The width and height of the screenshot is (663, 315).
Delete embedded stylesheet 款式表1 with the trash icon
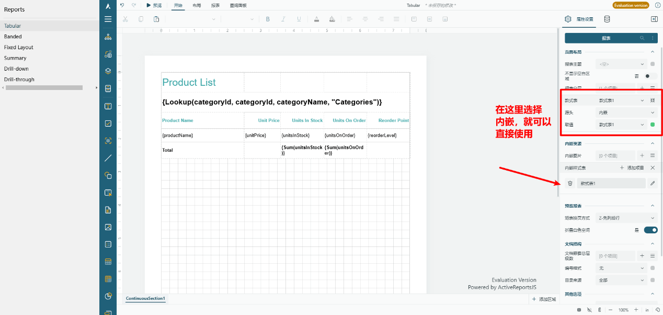coord(570,183)
